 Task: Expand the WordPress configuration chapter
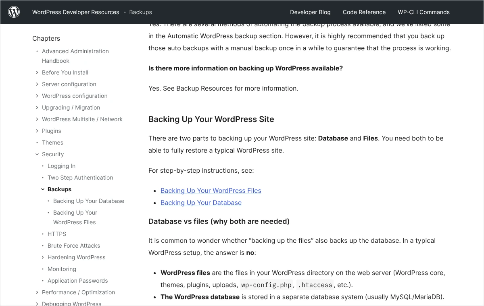tap(37, 96)
